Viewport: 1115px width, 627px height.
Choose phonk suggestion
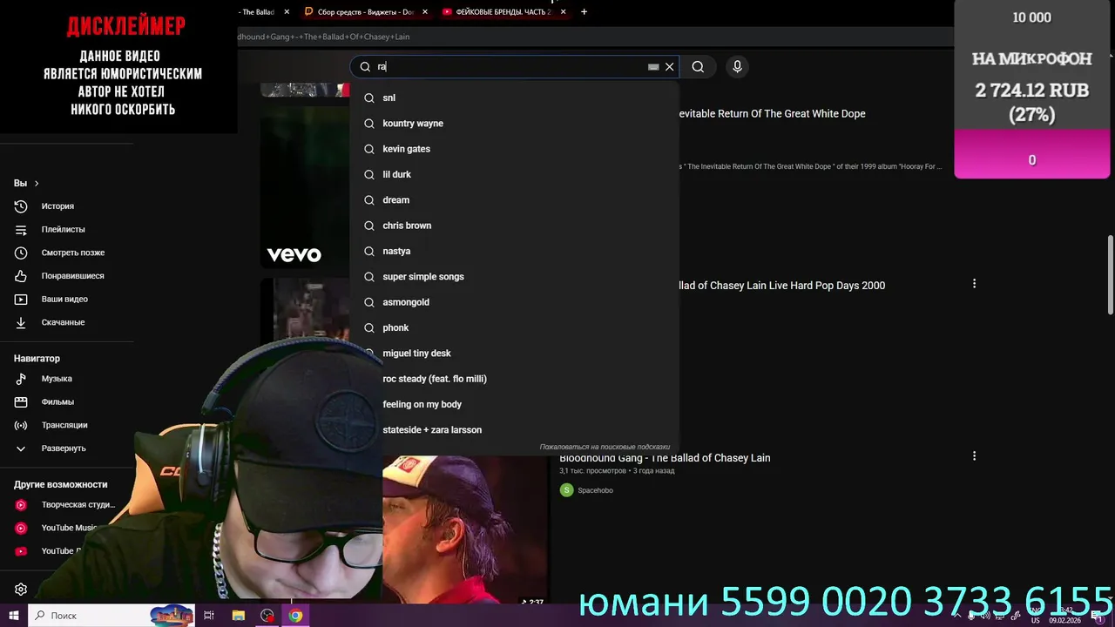(x=514, y=327)
